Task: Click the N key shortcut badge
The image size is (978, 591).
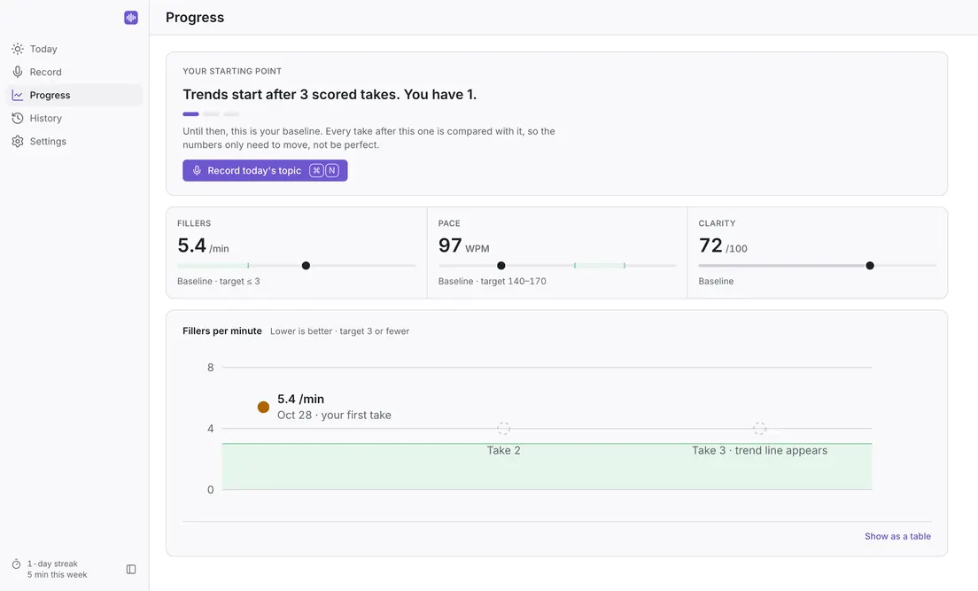Action: tap(332, 170)
